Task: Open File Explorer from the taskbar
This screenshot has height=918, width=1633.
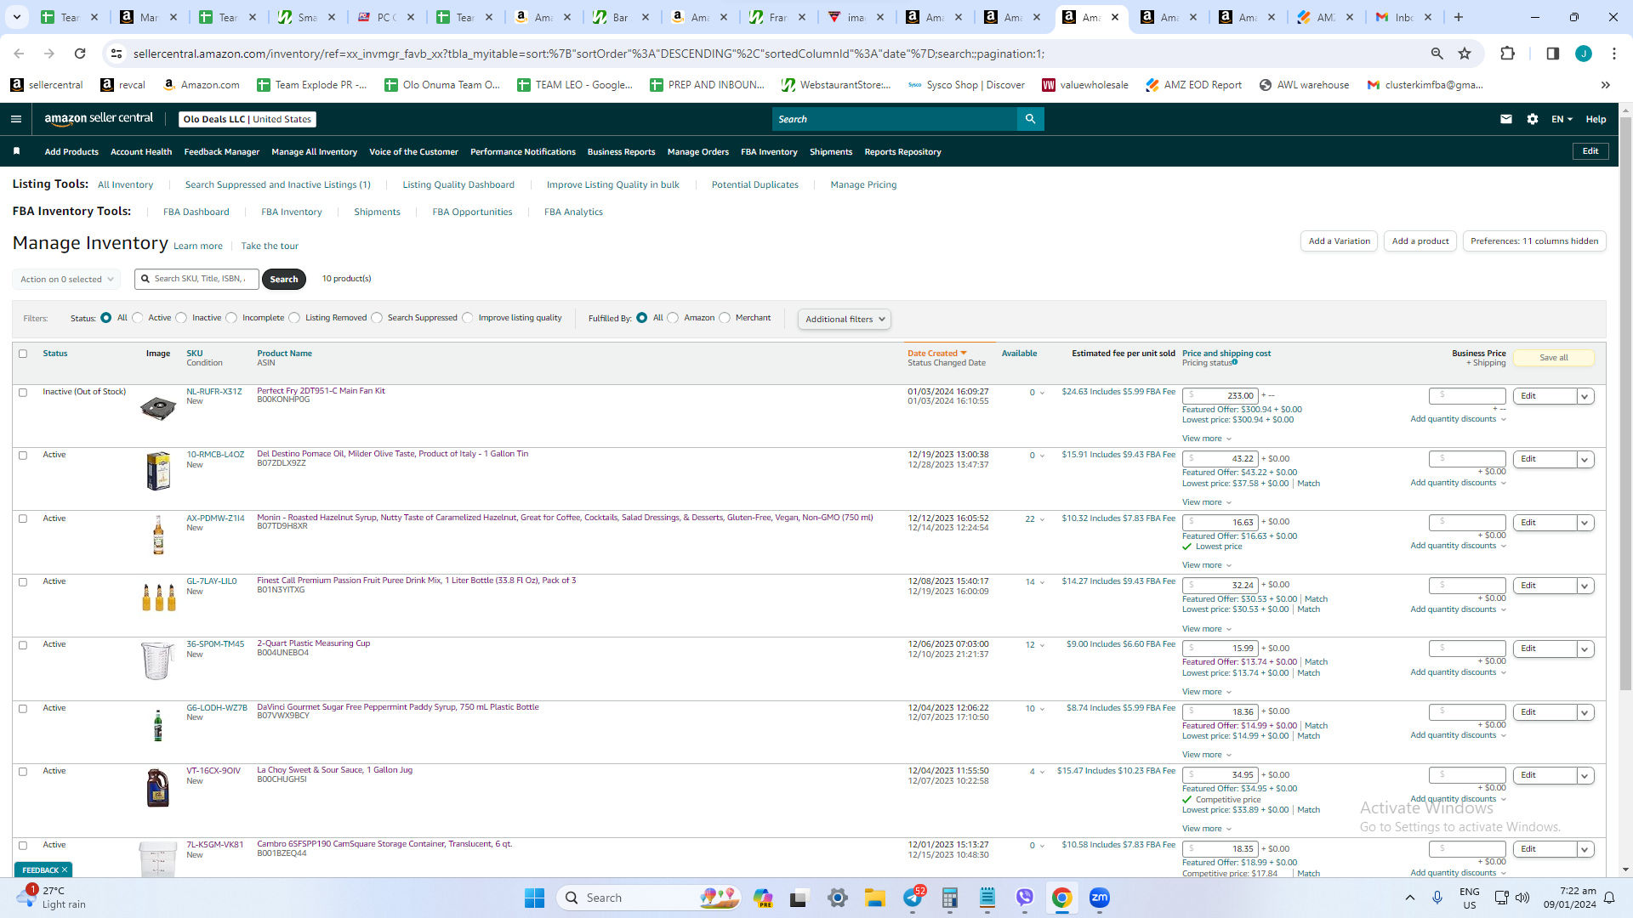Action: (875, 898)
